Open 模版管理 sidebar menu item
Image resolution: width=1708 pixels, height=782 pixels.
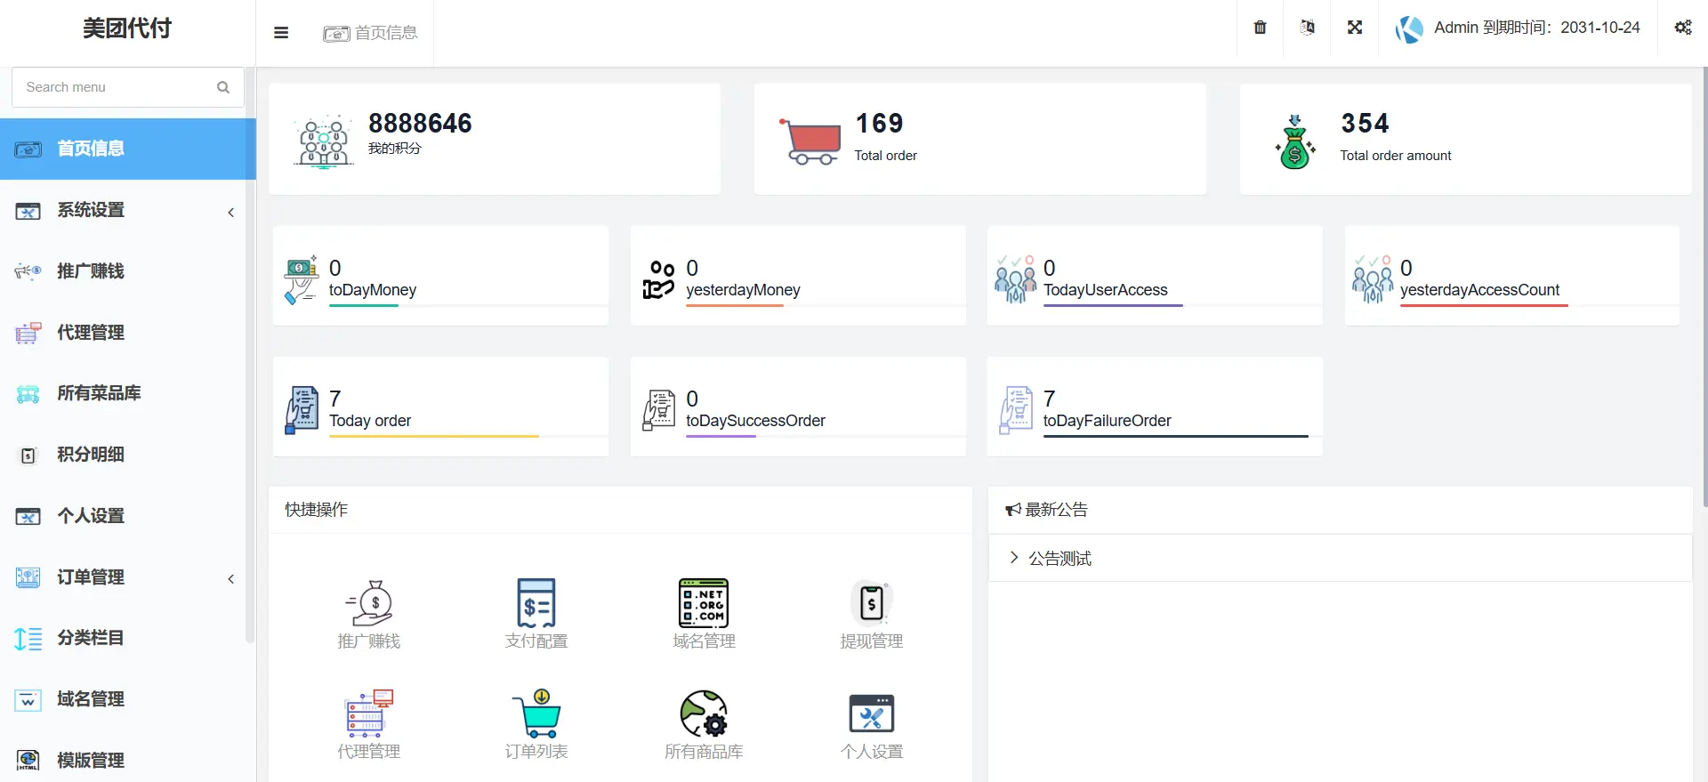click(128, 761)
